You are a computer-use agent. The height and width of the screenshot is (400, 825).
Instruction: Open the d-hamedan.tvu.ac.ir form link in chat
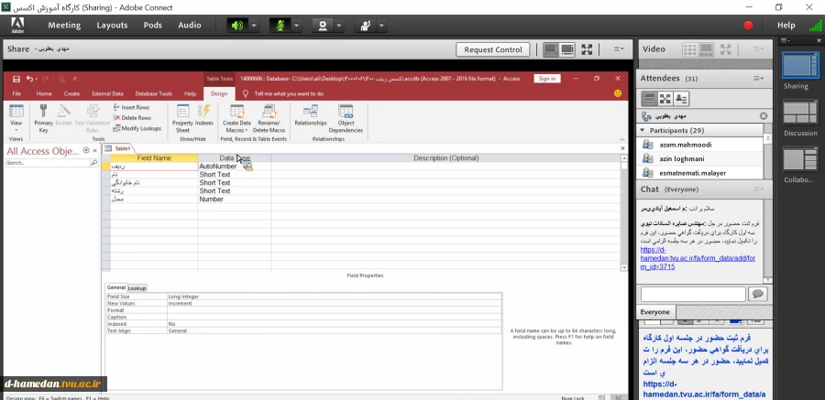(x=698, y=258)
